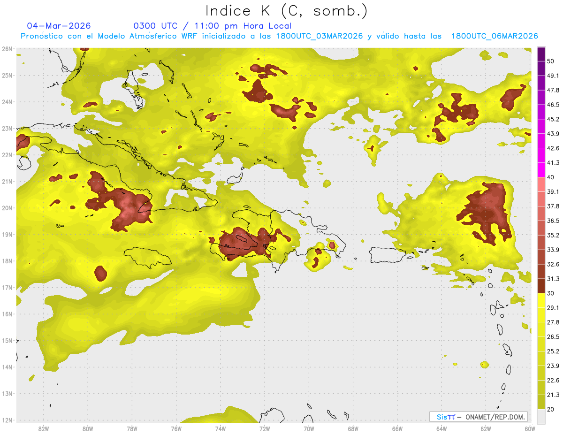Click the colorbar label '35.2'
563x435 pixels.
(553, 235)
